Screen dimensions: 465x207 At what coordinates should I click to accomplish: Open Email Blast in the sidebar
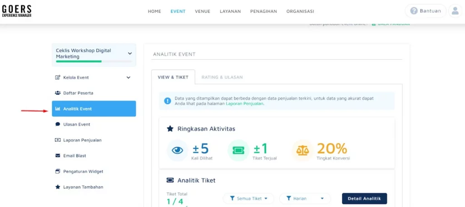94,155
